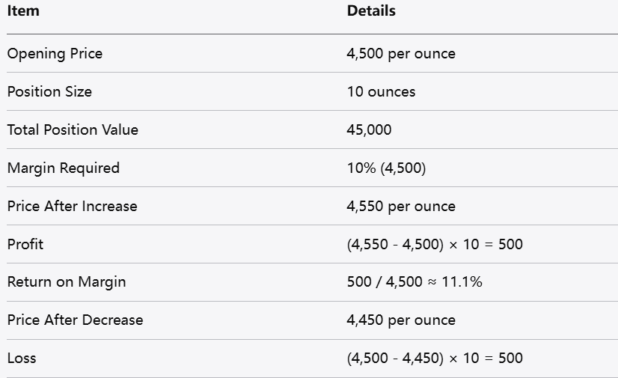Click the "Item" column header

[23, 11]
